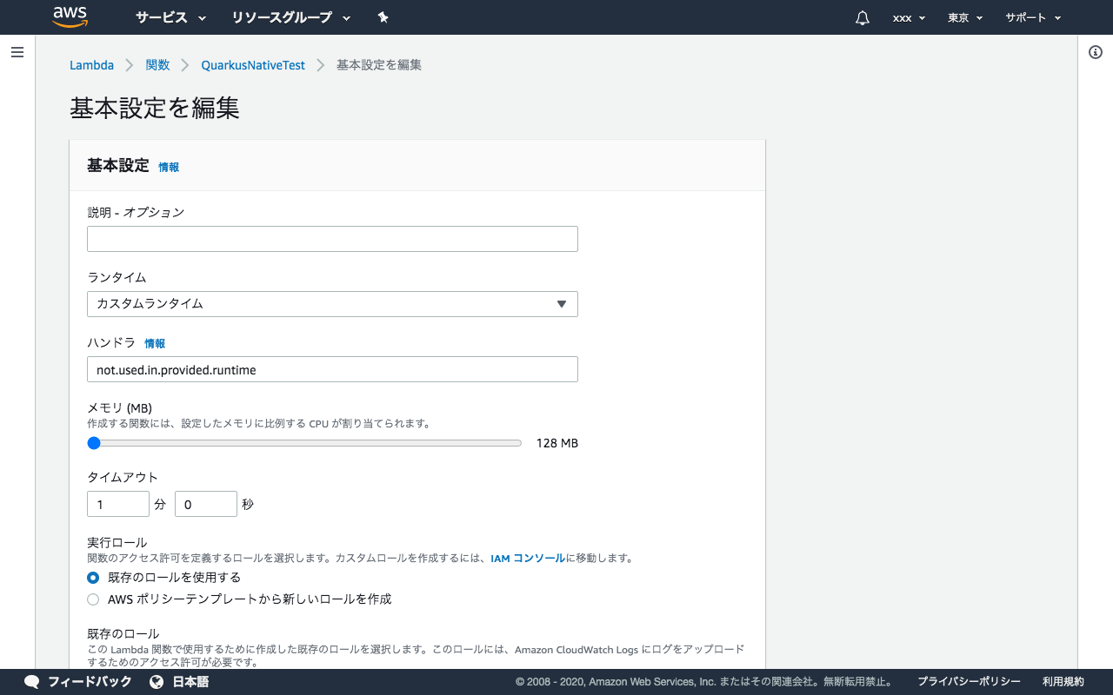The image size is (1113, 695).
Task: Open the 情報 link next to ハンドラ
Action: pos(155,343)
